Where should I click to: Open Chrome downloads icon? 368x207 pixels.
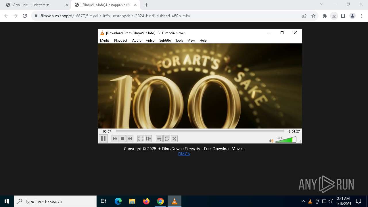click(334, 16)
